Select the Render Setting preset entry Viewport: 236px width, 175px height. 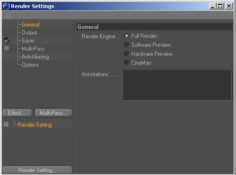tap(35, 125)
